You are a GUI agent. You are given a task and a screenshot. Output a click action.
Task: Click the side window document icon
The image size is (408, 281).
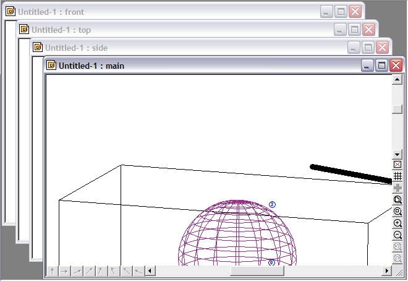[38, 47]
